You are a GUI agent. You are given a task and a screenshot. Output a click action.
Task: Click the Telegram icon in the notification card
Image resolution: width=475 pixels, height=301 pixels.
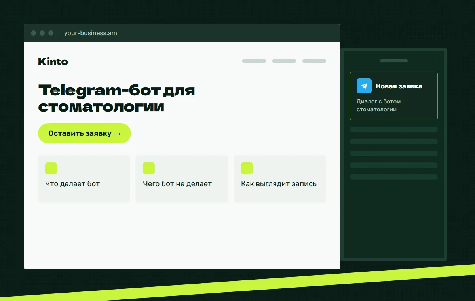pyautogui.click(x=364, y=86)
